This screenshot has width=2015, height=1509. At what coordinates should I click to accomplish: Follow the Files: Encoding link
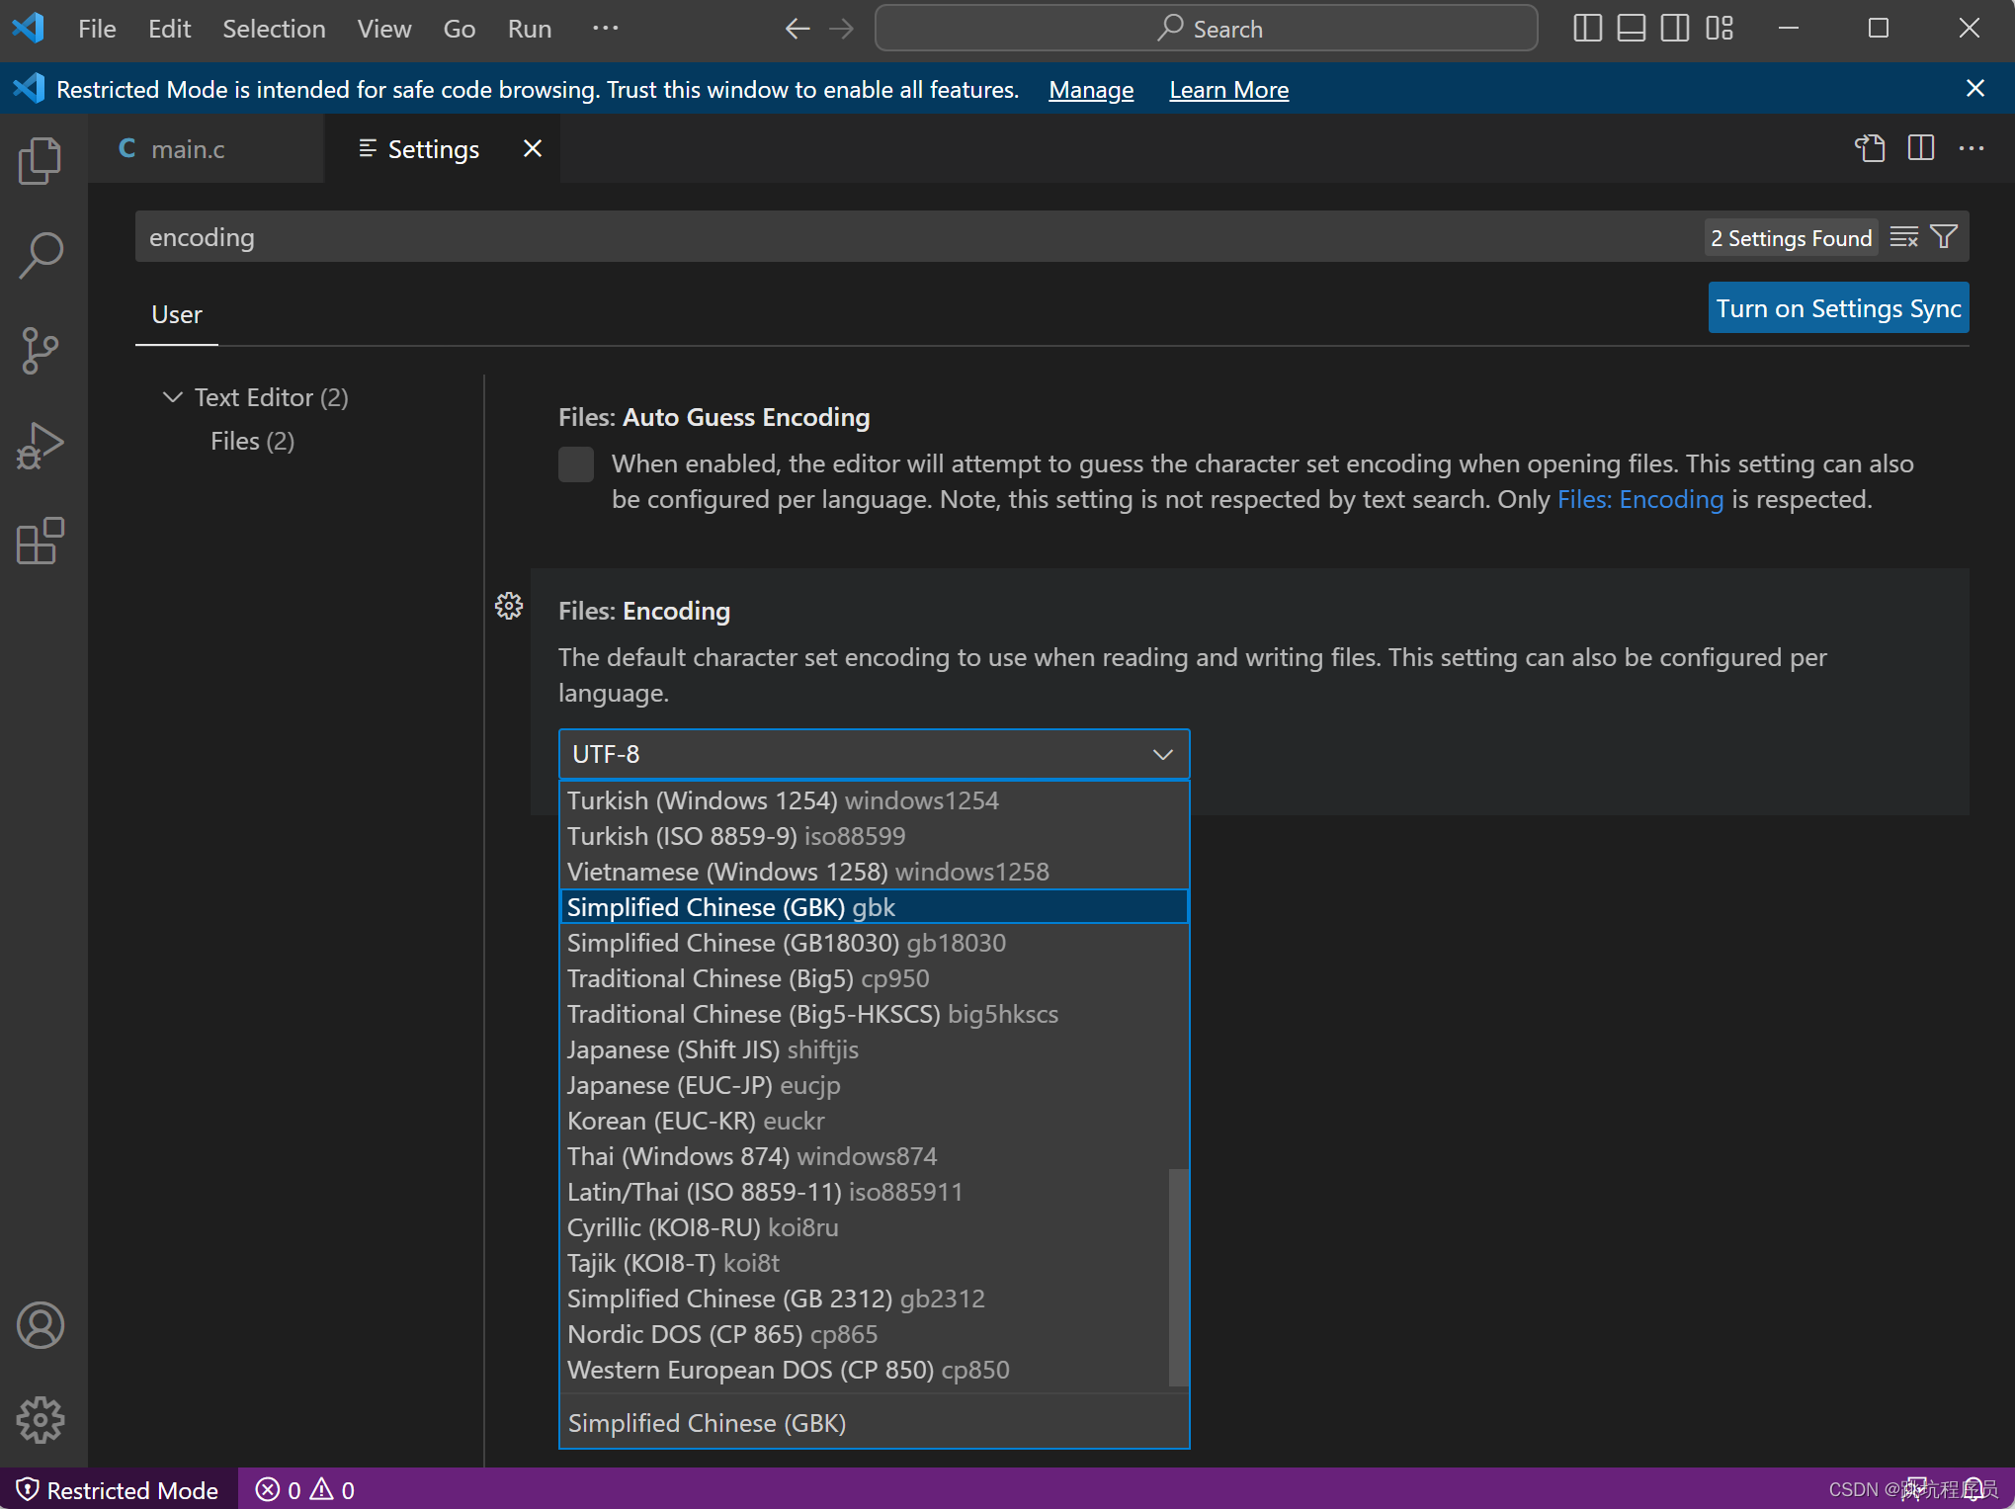pyautogui.click(x=1640, y=500)
